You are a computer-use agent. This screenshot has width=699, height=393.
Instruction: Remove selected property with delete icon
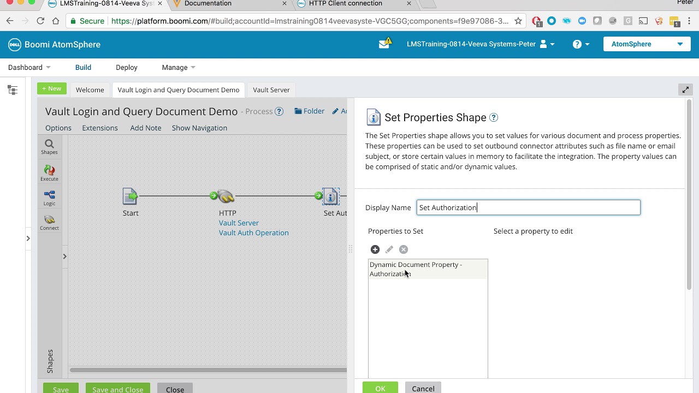coord(404,249)
